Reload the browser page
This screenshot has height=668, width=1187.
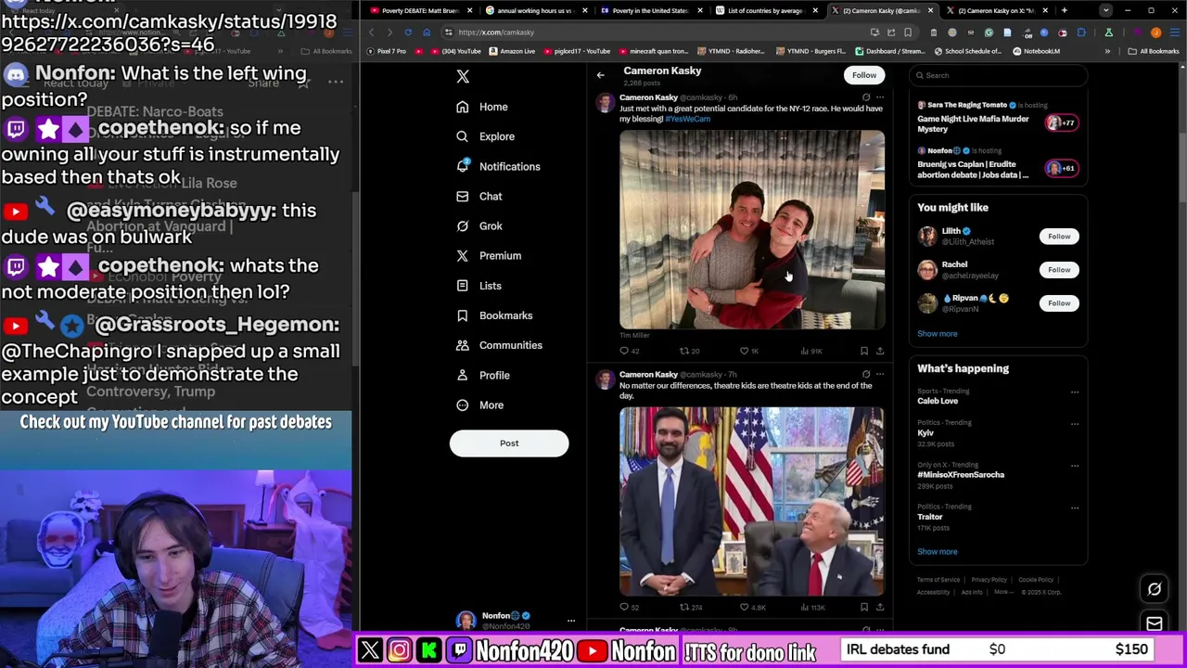pos(407,32)
